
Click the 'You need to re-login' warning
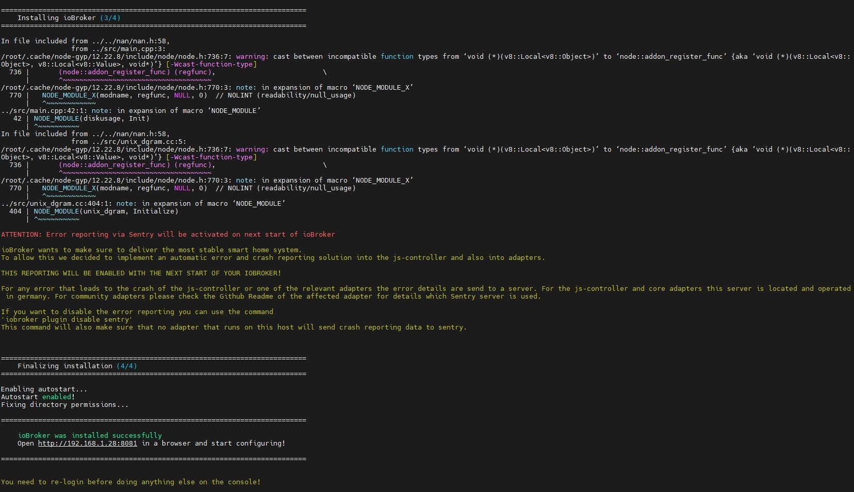point(131,482)
